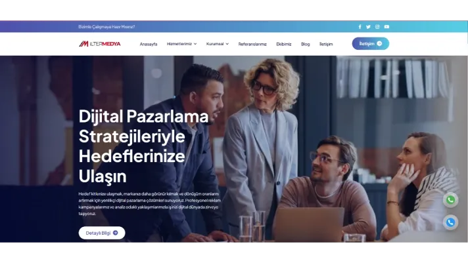Expand the Hizmetlerimiz dropdown chevron
The width and height of the screenshot is (468, 263).
pos(195,44)
